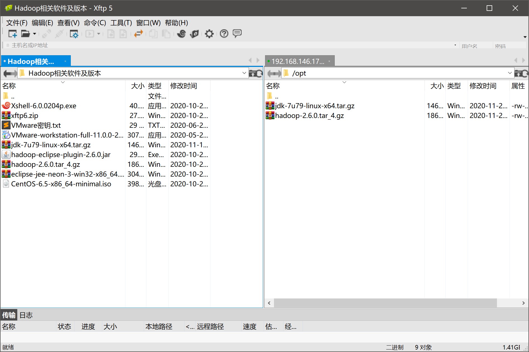
Task: Launch Xshell from the toolbar icon
Action: coord(181,34)
